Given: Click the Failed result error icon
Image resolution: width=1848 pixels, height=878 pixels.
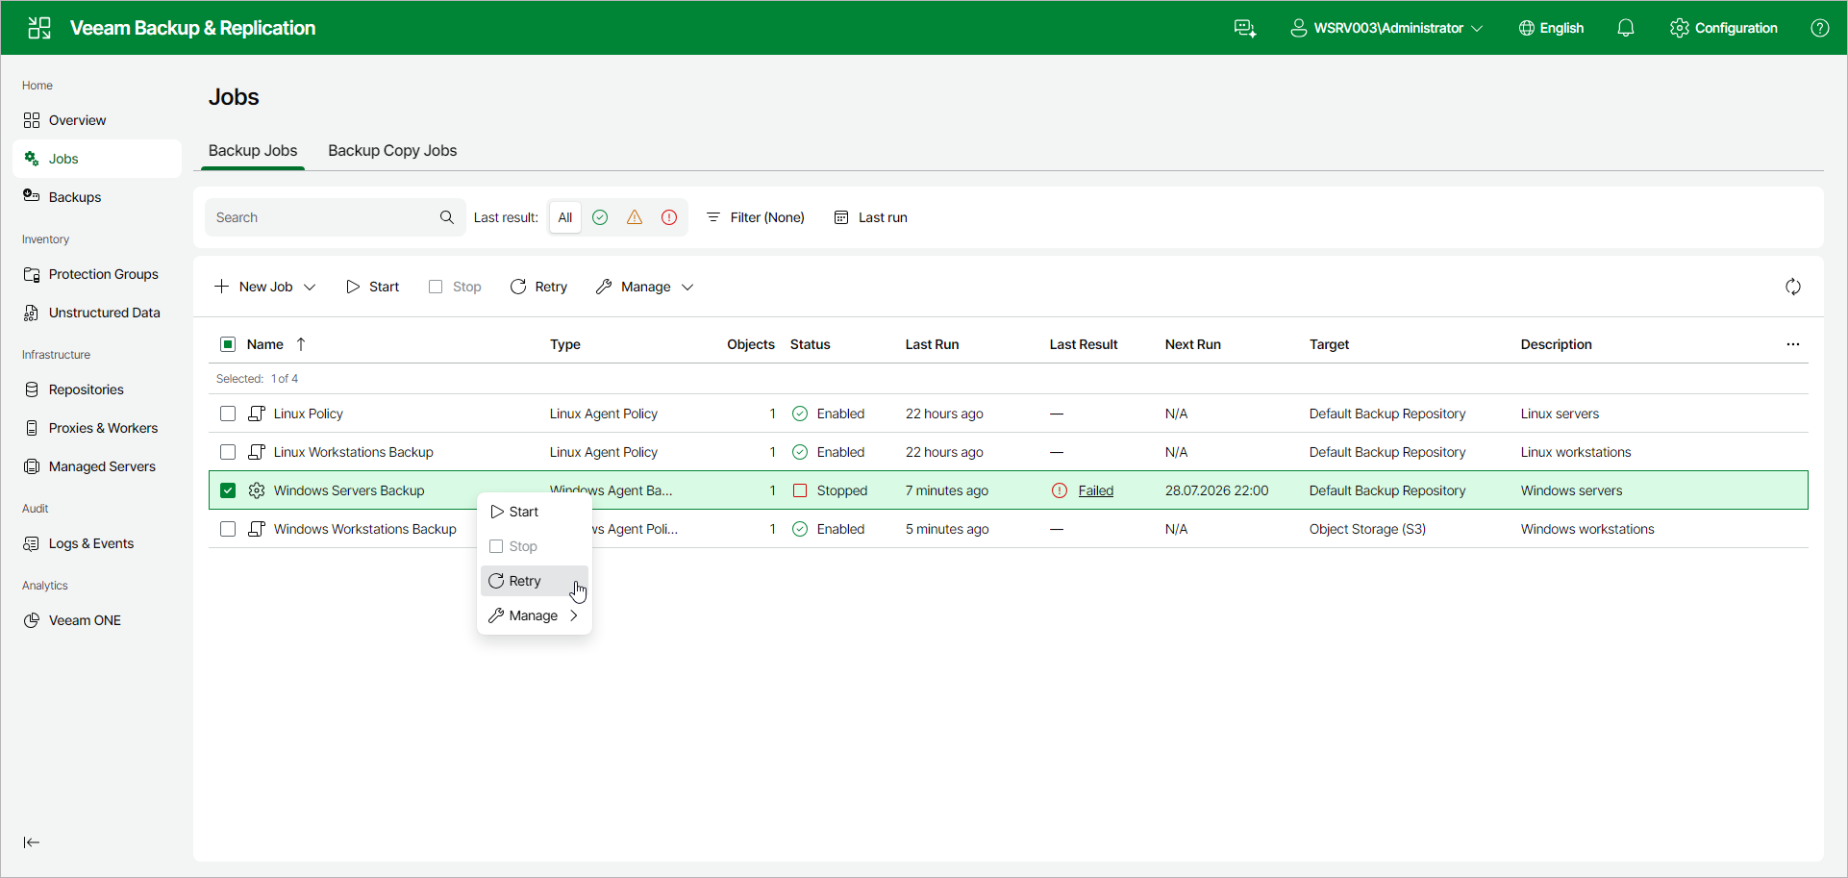Looking at the screenshot, I should click(x=1060, y=490).
